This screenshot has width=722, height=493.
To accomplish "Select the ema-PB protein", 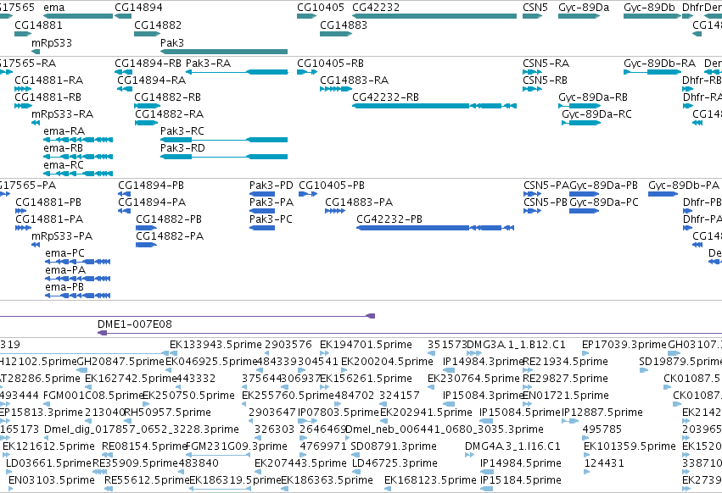I will [78, 296].
